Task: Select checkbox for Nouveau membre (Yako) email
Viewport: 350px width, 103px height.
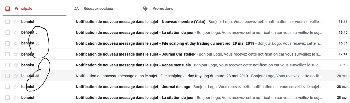Action: click(8, 22)
